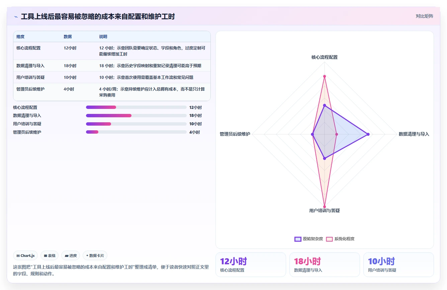Click the 12小时 核心流程配置 data card
The height and width of the screenshot is (290, 447).
(x=251, y=265)
